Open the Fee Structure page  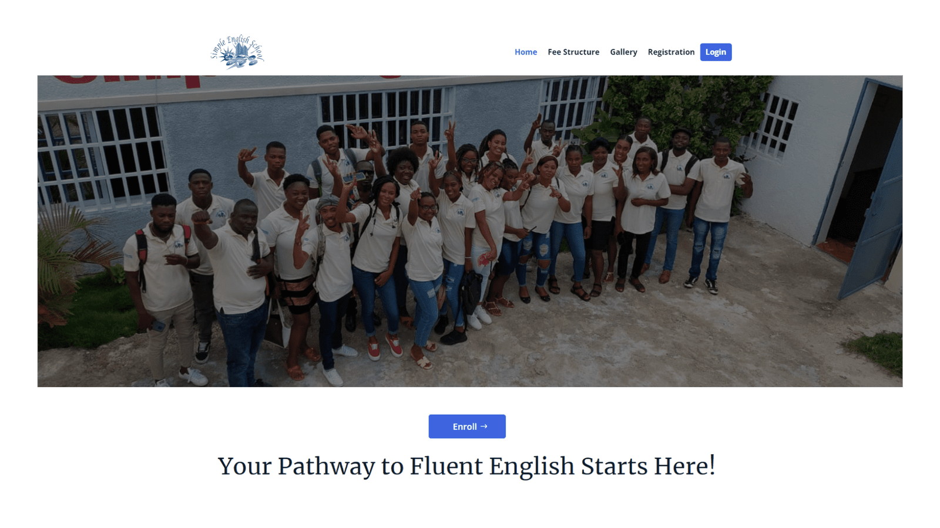point(573,52)
